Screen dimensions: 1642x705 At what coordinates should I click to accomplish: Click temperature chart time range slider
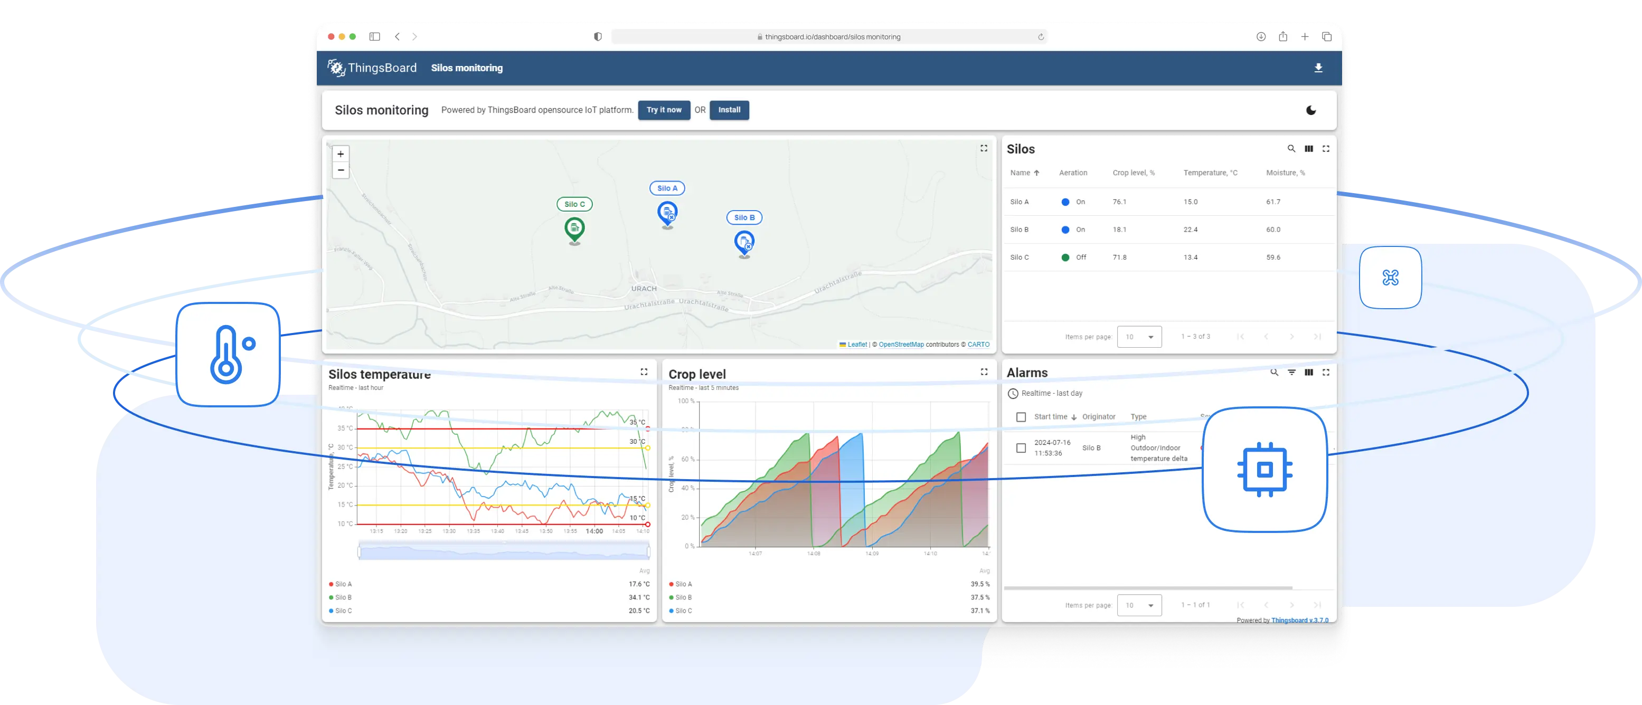click(504, 551)
